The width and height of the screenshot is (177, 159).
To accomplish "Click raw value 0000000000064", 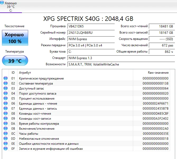I will [155, 88].
